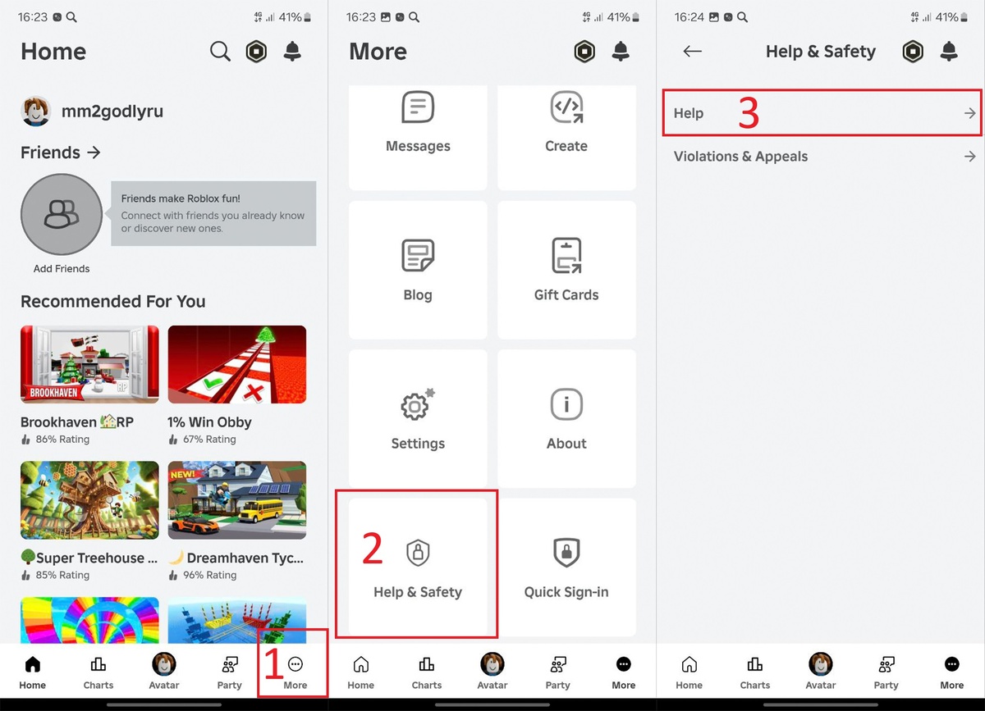The height and width of the screenshot is (711, 985).
Task: Open the Blog tile
Action: point(418,271)
